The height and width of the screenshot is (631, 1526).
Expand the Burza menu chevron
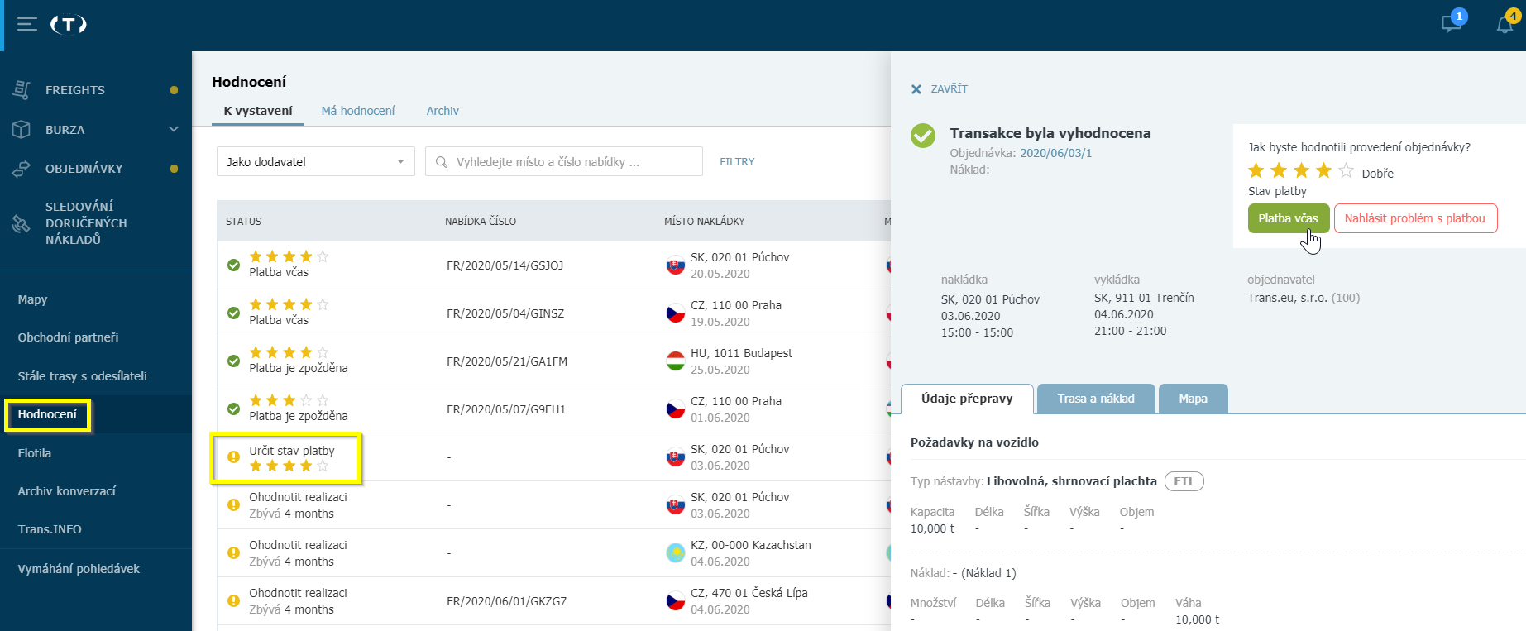(174, 129)
